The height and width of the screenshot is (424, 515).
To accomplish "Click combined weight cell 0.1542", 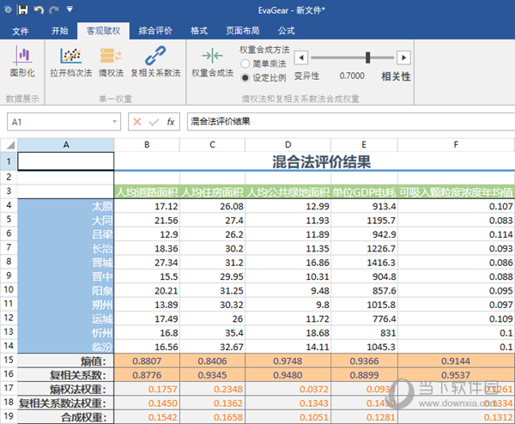I will point(147,417).
